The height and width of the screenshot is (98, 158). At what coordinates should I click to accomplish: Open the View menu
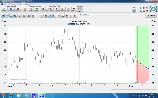click(x=13, y=4)
